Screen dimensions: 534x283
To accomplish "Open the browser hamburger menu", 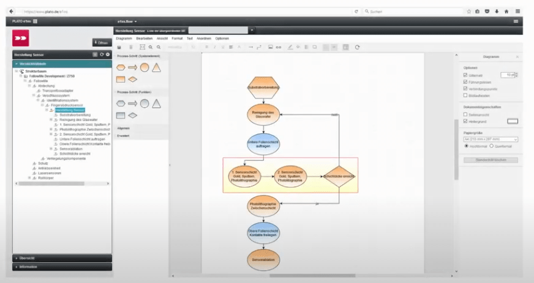I will tap(517, 12).
